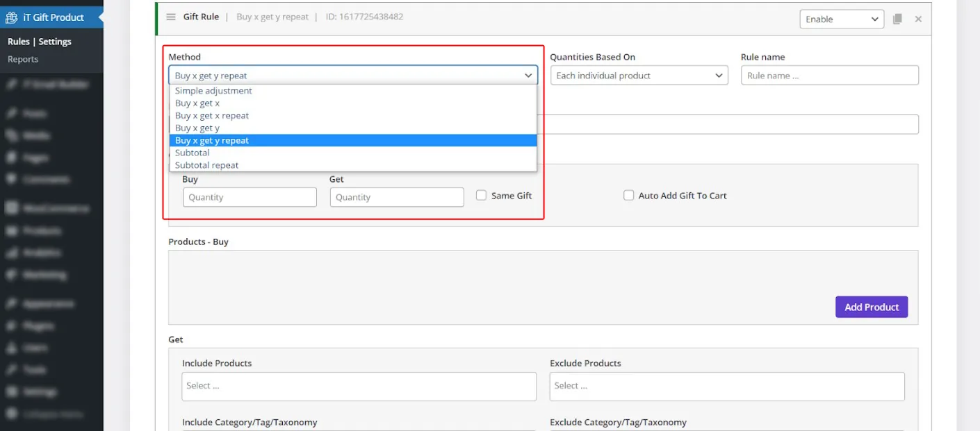
Task: Click the Products - Buy section label
Action: pos(198,242)
